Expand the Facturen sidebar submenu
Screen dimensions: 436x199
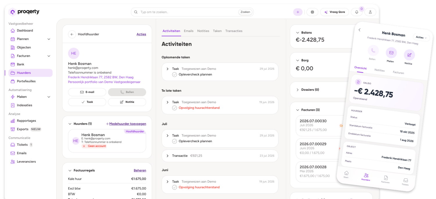click(x=49, y=56)
